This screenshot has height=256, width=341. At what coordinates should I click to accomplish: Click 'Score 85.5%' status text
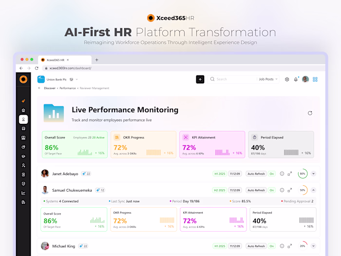(240, 201)
